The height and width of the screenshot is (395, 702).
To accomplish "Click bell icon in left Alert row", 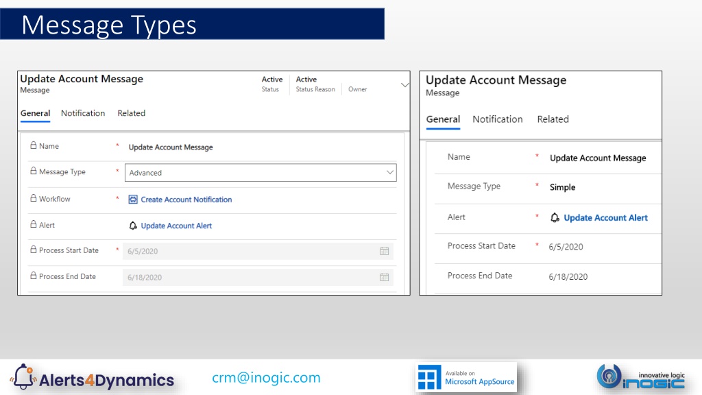I will [133, 226].
